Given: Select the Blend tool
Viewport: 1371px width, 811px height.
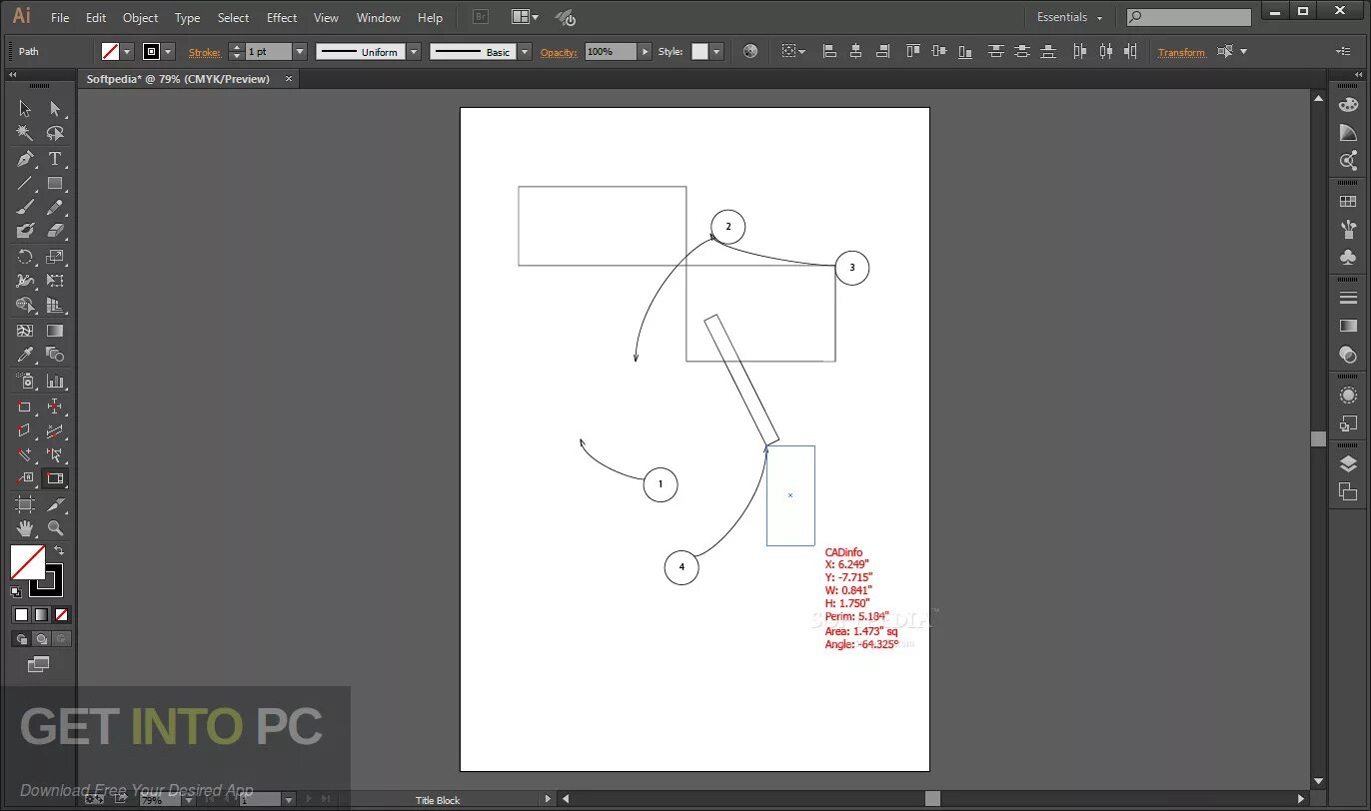Looking at the screenshot, I should 55,355.
